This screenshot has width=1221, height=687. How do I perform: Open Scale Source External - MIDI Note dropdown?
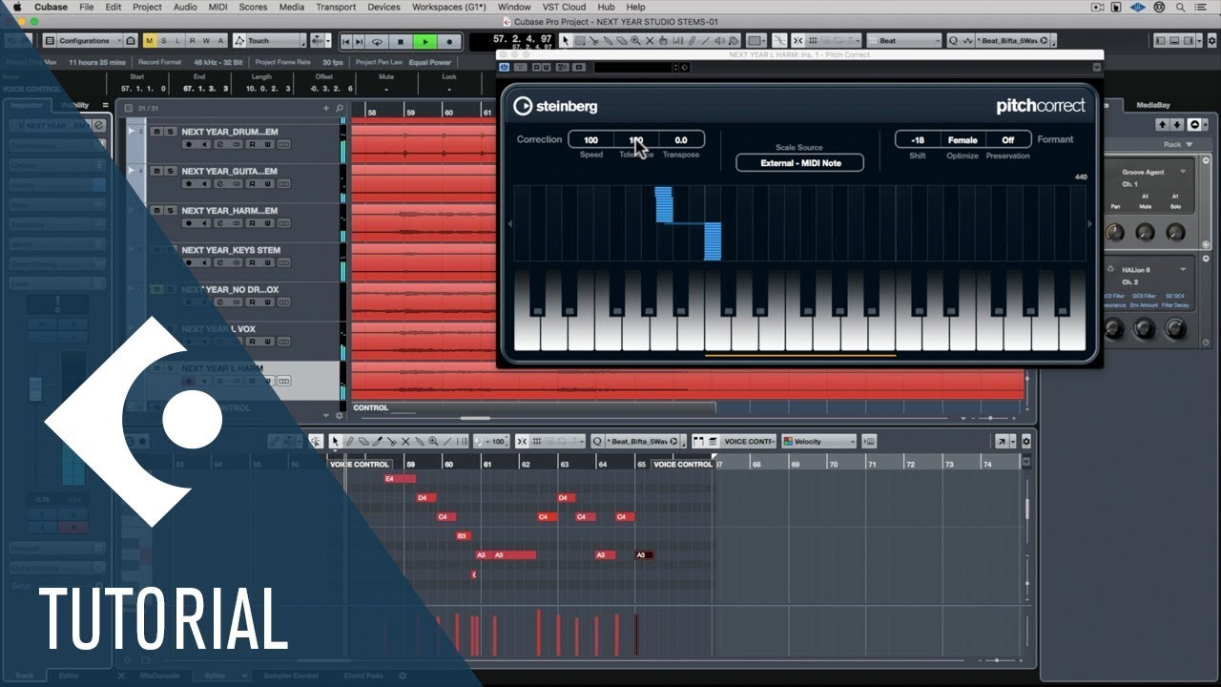[800, 163]
